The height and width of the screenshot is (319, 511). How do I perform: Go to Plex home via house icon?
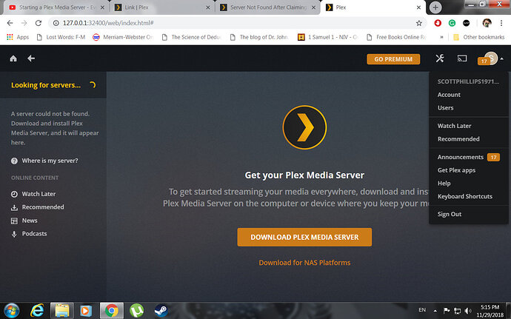[13, 58]
